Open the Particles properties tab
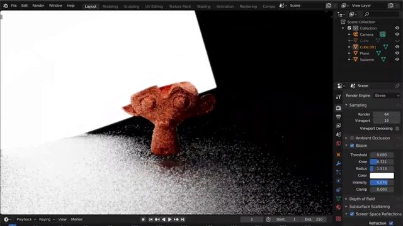This screenshot has width=403, height=226. pyautogui.click(x=339, y=172)
